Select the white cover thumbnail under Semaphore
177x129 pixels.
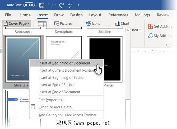[64, 48]
